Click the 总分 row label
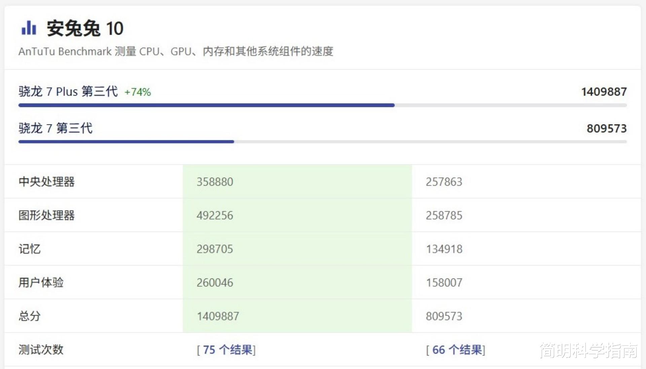This screenshot has width=646, height=369. point(30,316)
